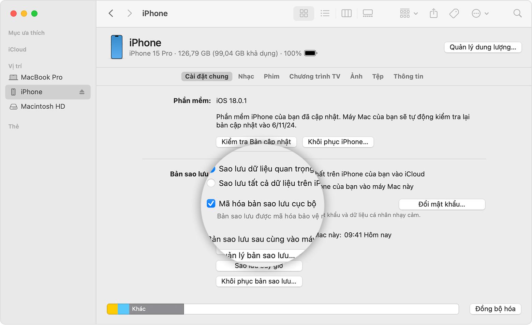This screenshot has height=325, width=532.
Task: Switch to gallery view
Action: pyautogui.click(x=368, y=13)
